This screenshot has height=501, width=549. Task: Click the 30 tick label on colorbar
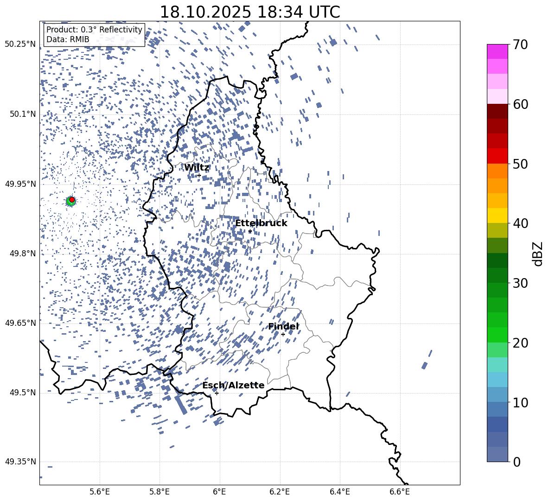coord(520,283)
